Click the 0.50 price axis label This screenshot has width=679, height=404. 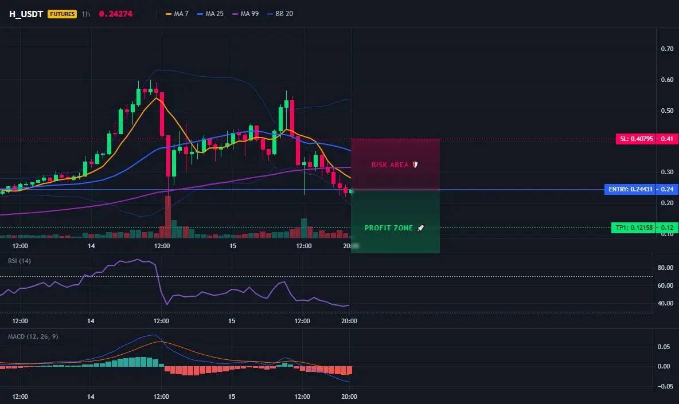tap(667, 111)
